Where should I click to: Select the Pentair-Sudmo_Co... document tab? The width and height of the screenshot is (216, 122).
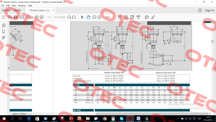pyautogui.click(x=40, y=10)
